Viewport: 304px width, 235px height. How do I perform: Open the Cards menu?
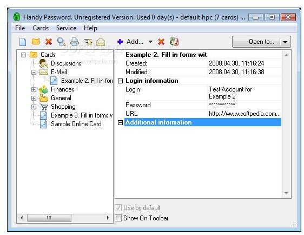pos(41,28)
